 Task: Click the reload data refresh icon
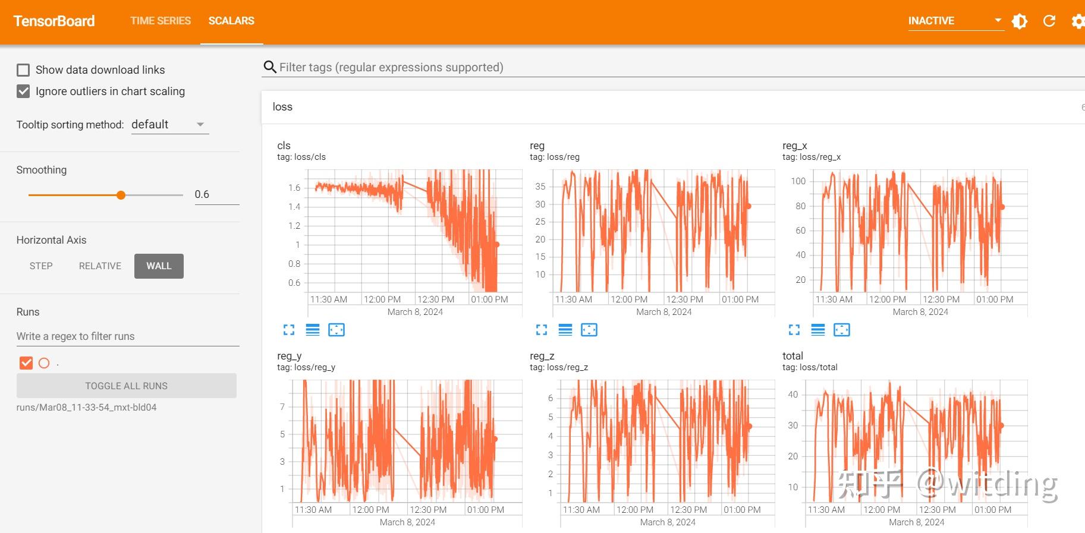pyautogui.click(x=1049, y=21)
